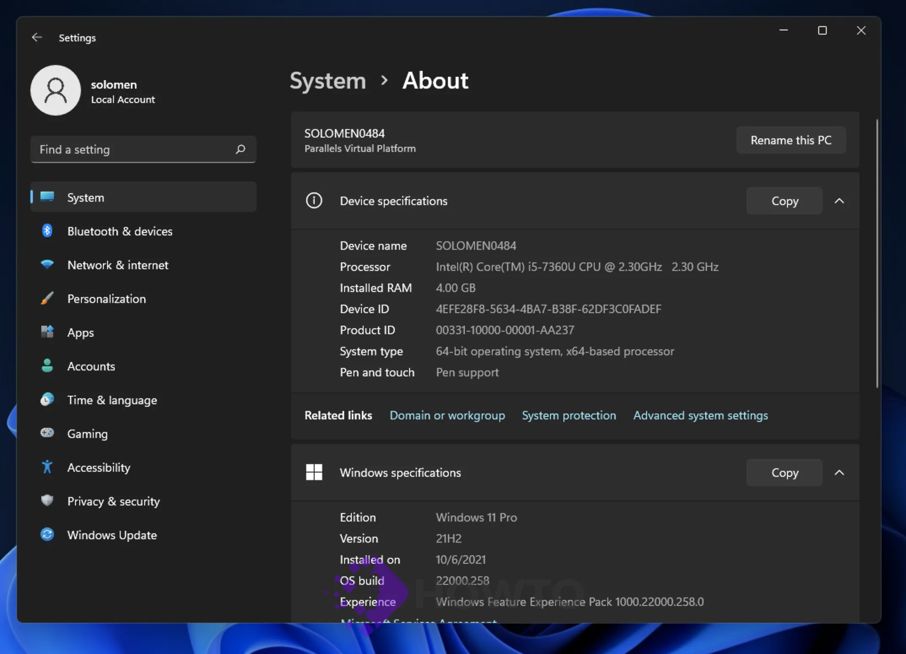Click Parallels Virtual Platform text
This screenshot has height=654, width=906.
pyautogui.click(x=360, y=149)
